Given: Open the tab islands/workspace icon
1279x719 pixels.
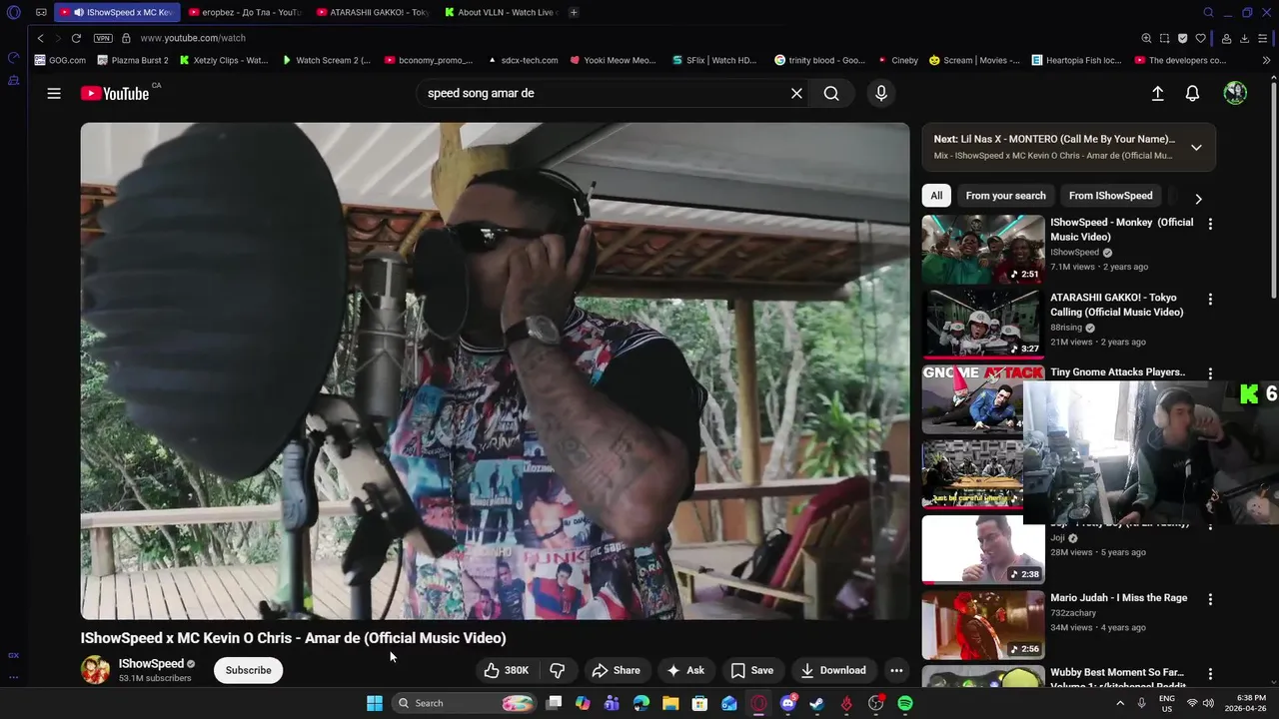Looking at the screenshot, I should [41, 12].
